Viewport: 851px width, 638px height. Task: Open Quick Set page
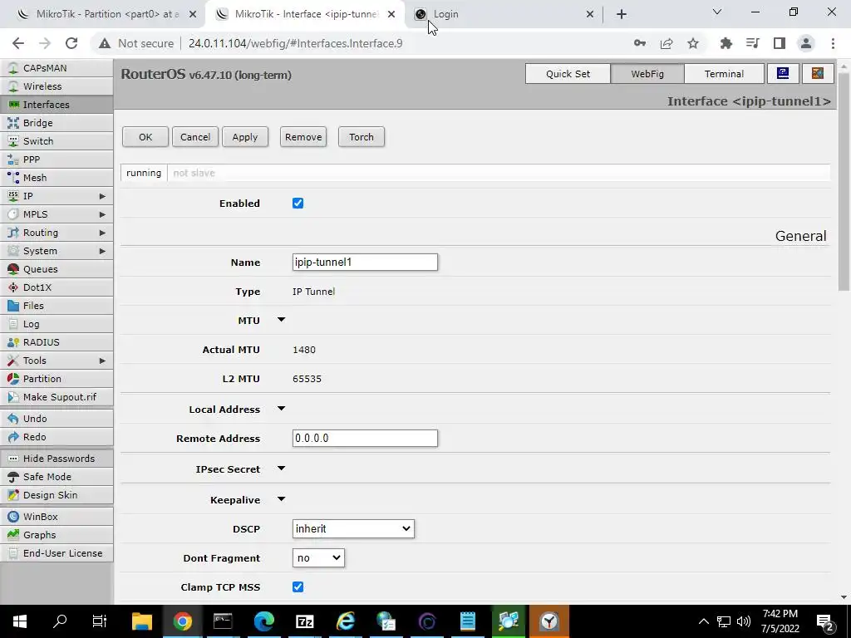[568, 74]
